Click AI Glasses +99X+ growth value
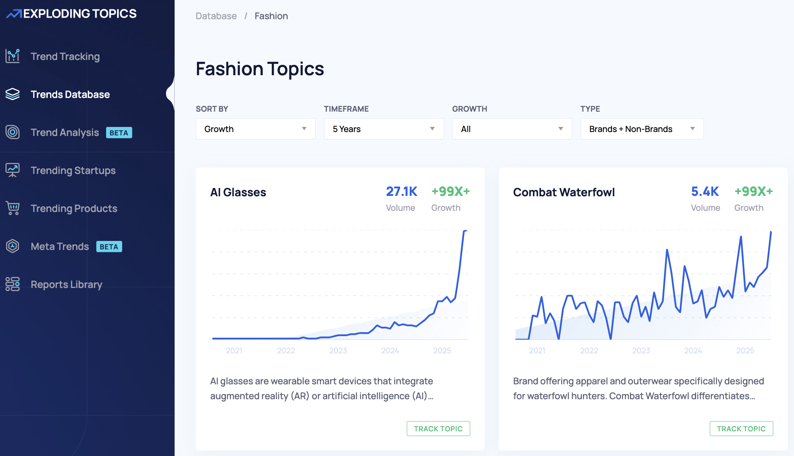This screenshot has height=456, width=794. point(451,191)
